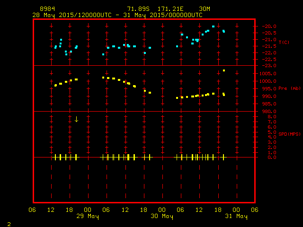The width and height of the screenshot is (303, 227).
Task: Click the -23.0 temperature tick label
Action: 269,66
